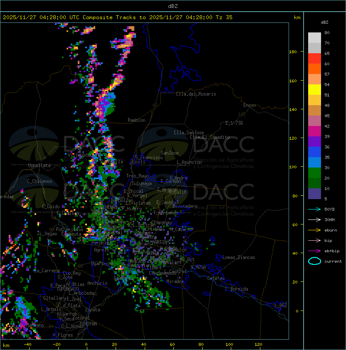Screen dimensions: 346x350
Task: Click the '50YD' legend label
Action: 329,210
